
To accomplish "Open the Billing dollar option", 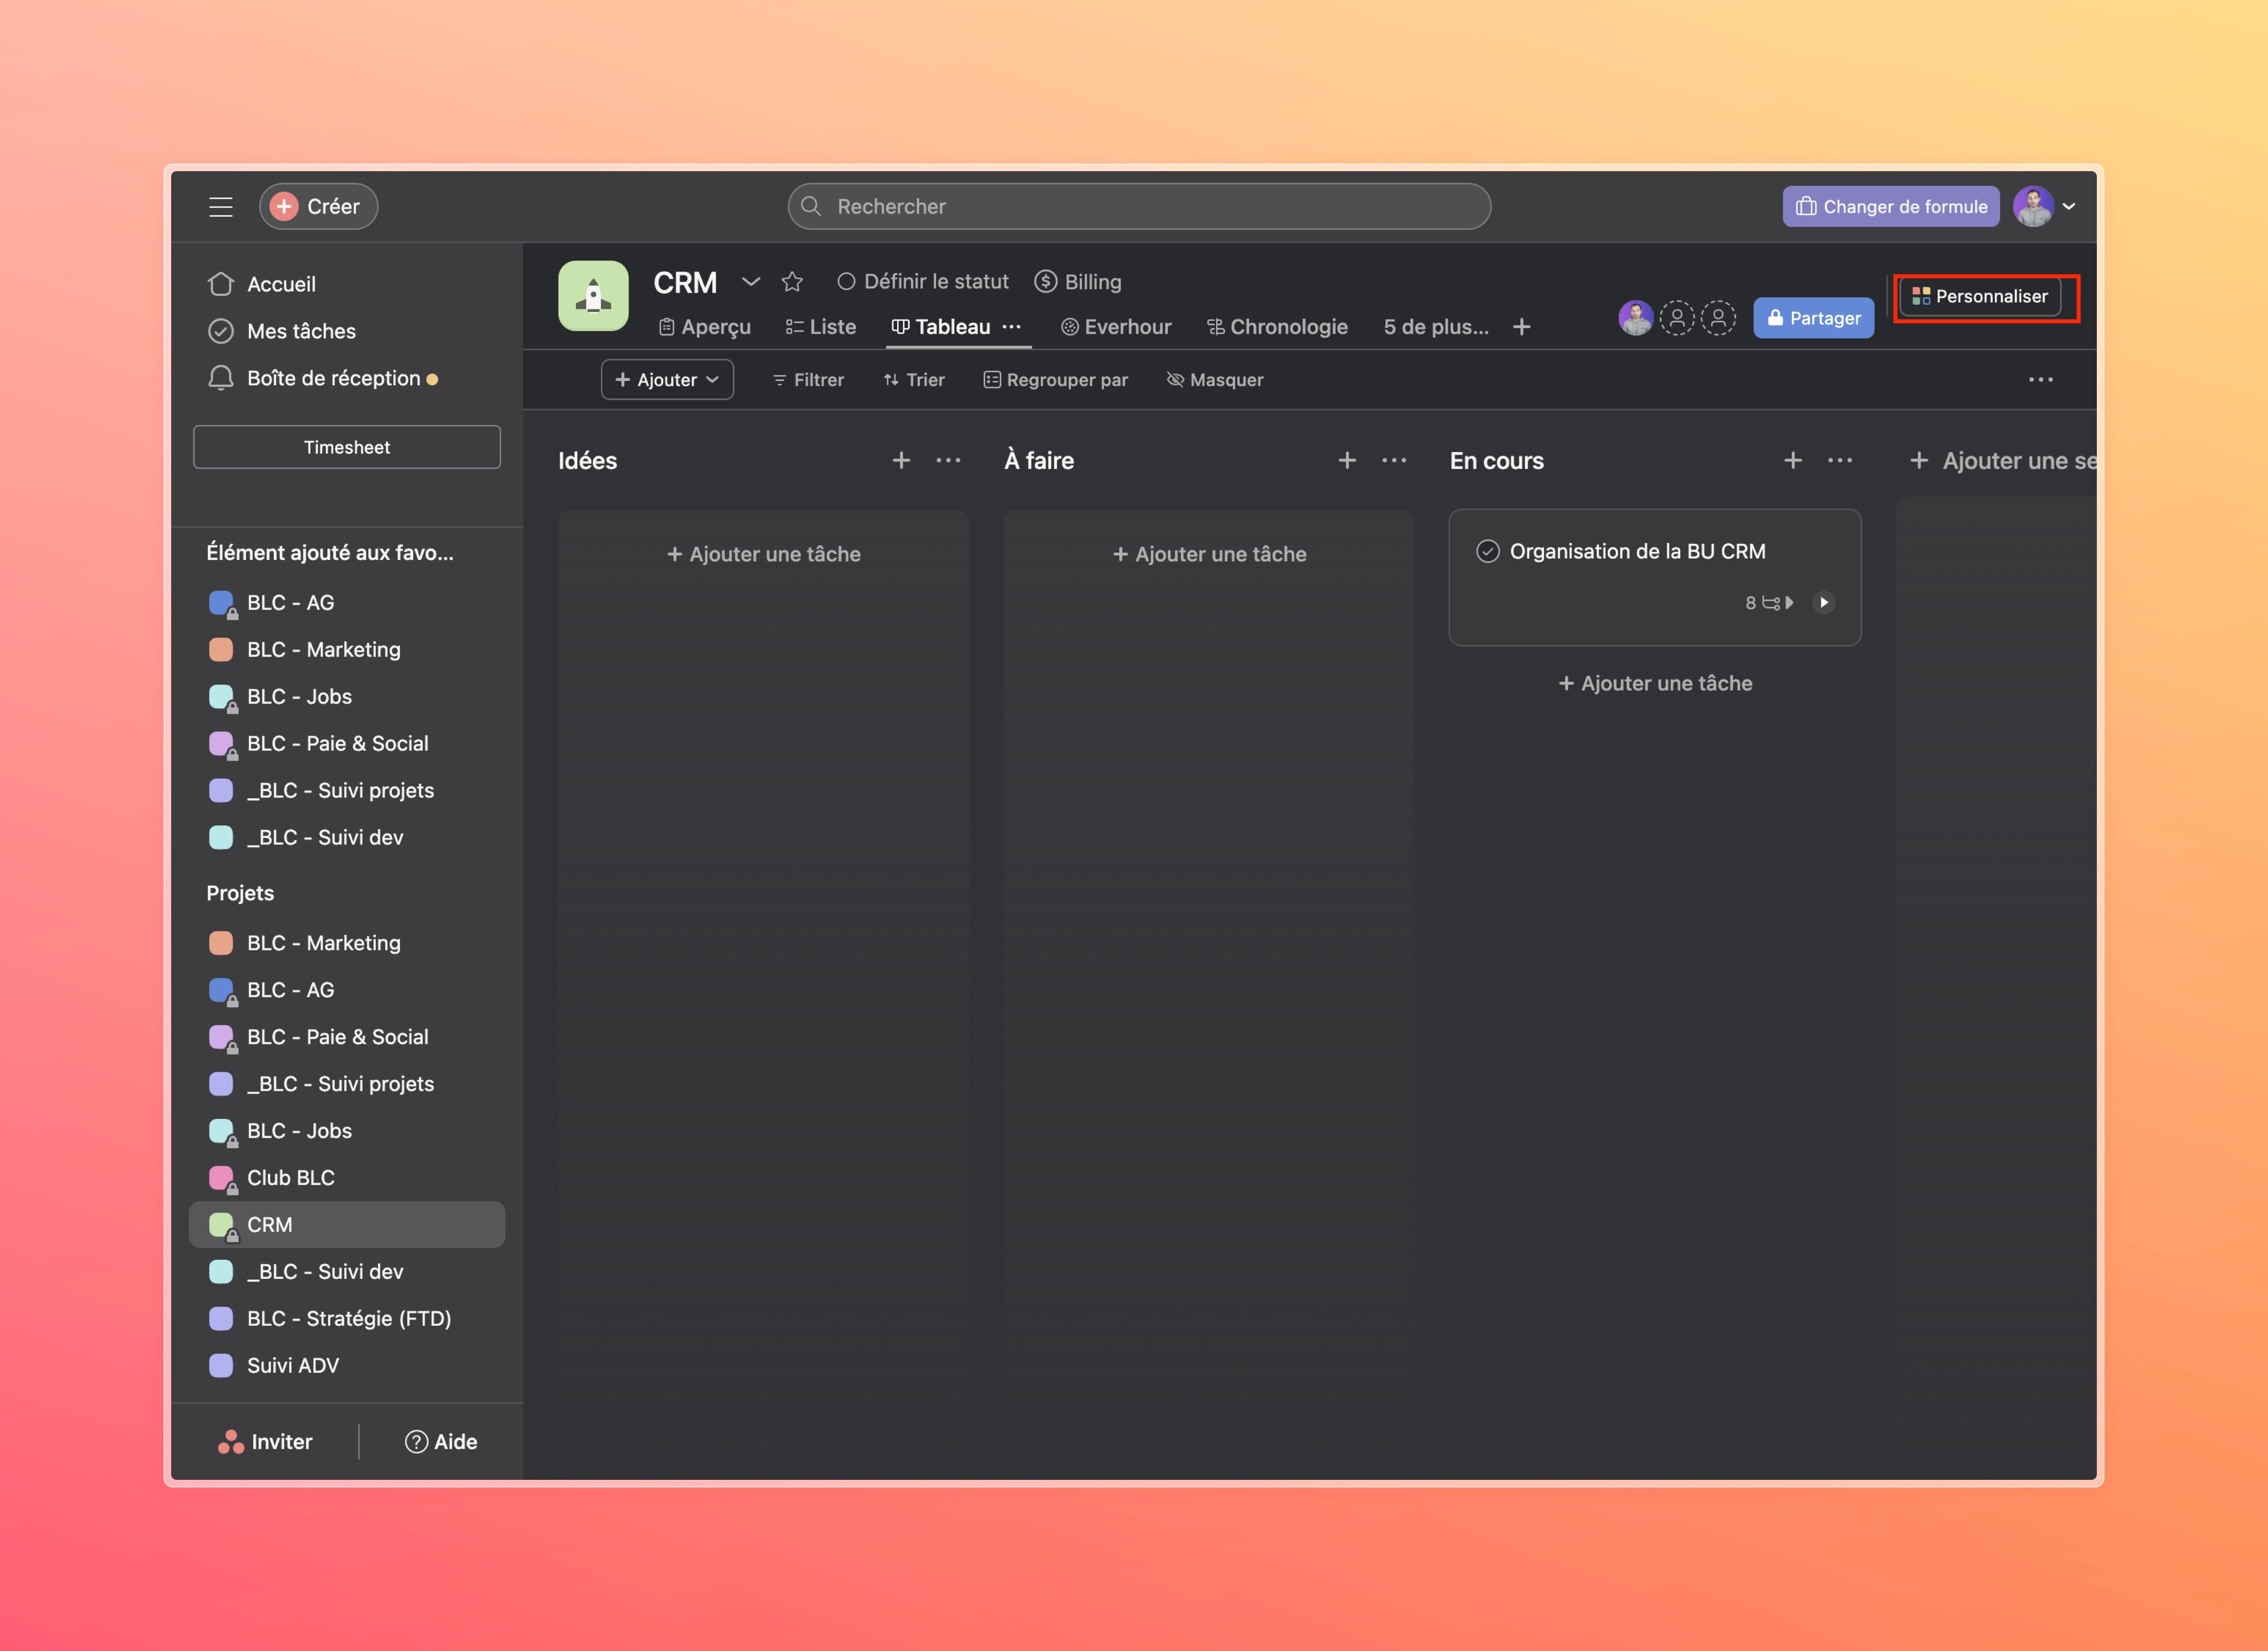I will coord(1078,282).
